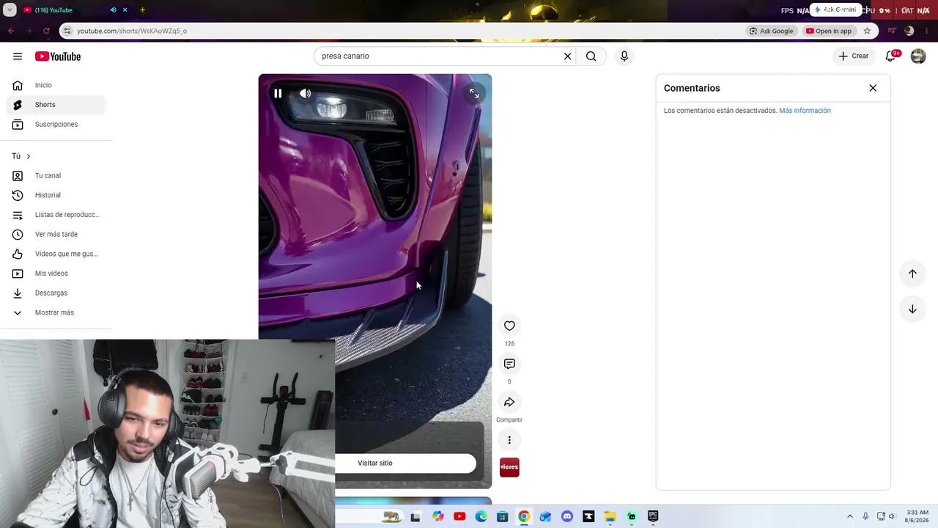Reload the page in Chrome
The image size is (938, 528).
click(46, 31)
